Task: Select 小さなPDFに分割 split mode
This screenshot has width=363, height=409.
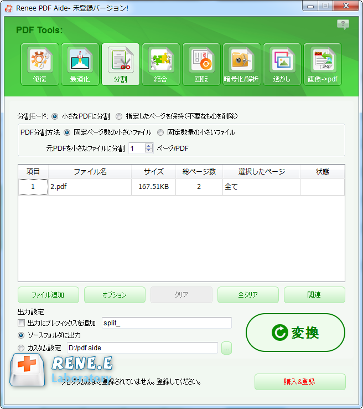Action: [x=55, y=116]
